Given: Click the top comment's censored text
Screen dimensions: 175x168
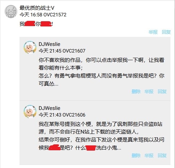Looking at the screenshot, I should click(36, 24).
